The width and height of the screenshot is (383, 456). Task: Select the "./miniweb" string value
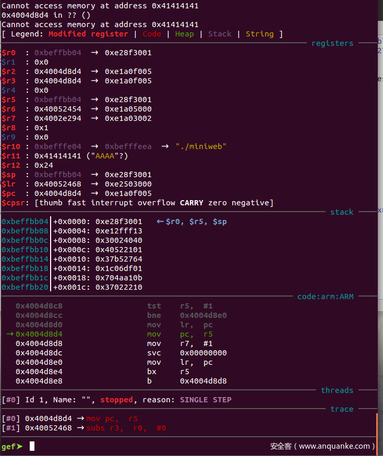(x=201, y=146)
